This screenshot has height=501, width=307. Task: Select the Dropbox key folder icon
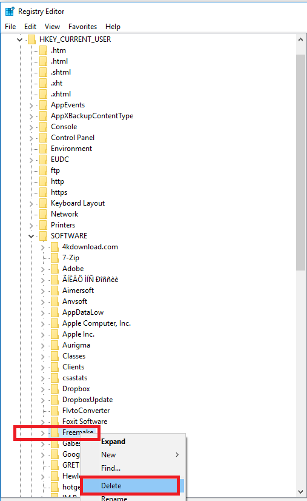click(54, 389)
